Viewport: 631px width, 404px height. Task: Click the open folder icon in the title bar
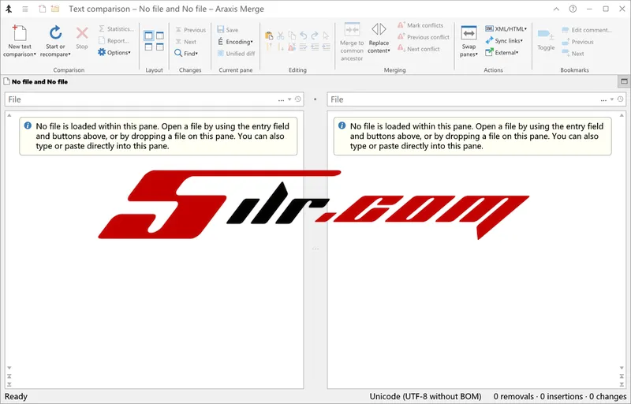point(55,9)
